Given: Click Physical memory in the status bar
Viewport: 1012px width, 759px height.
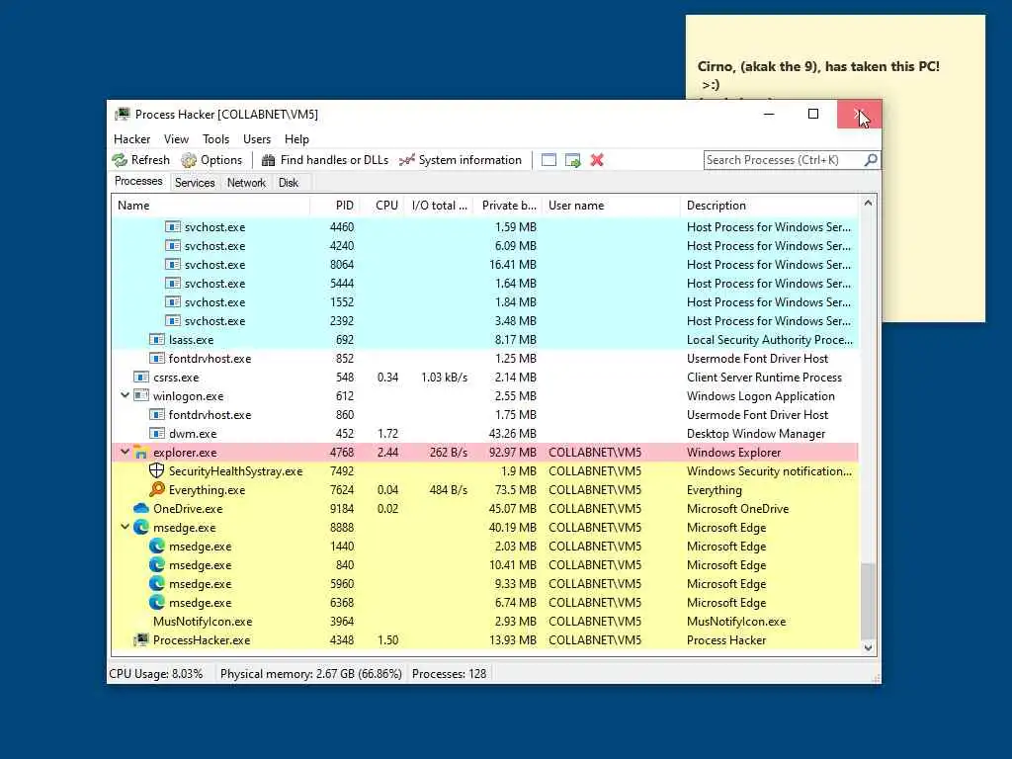Looking at the screenshot, I should [311, 674].
